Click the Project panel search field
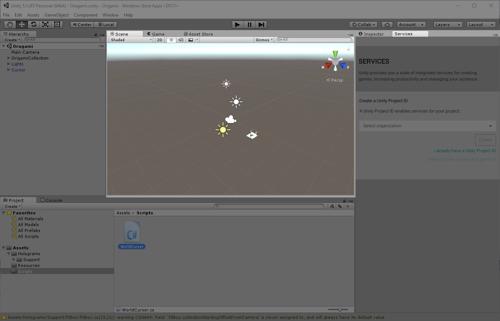The image size is (500, 321). tap(269, 206)
